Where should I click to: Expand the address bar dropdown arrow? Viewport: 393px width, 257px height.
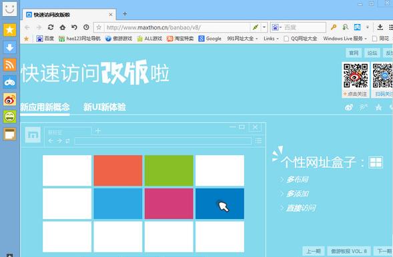(264, 27)
